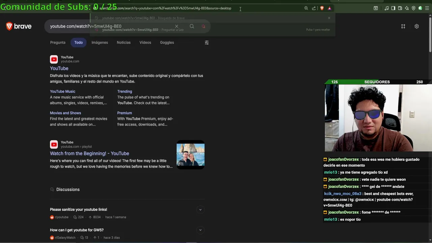432x243 pixels.
Task: Open the Brave Rewards triangle icon
Action: (x=329, y=8)
